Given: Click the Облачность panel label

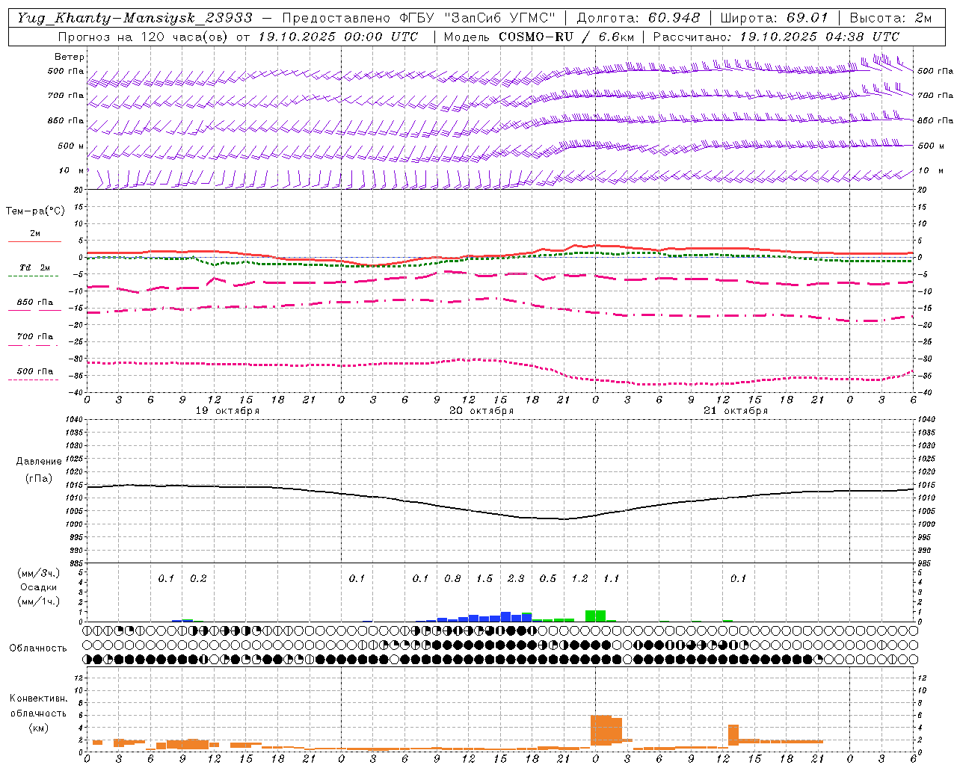Looking at the screenshot, I should coord(38,648).
